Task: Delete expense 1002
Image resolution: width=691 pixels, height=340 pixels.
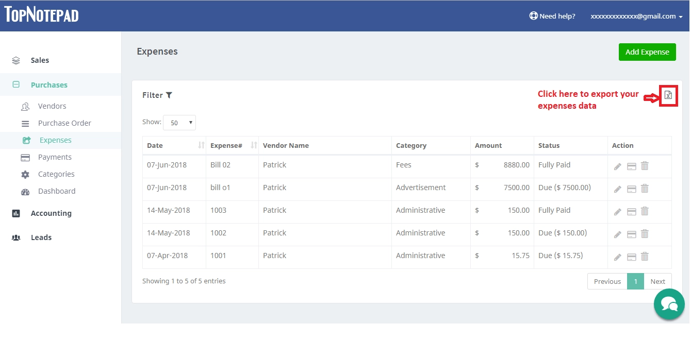Action: [x=645, y=234]
